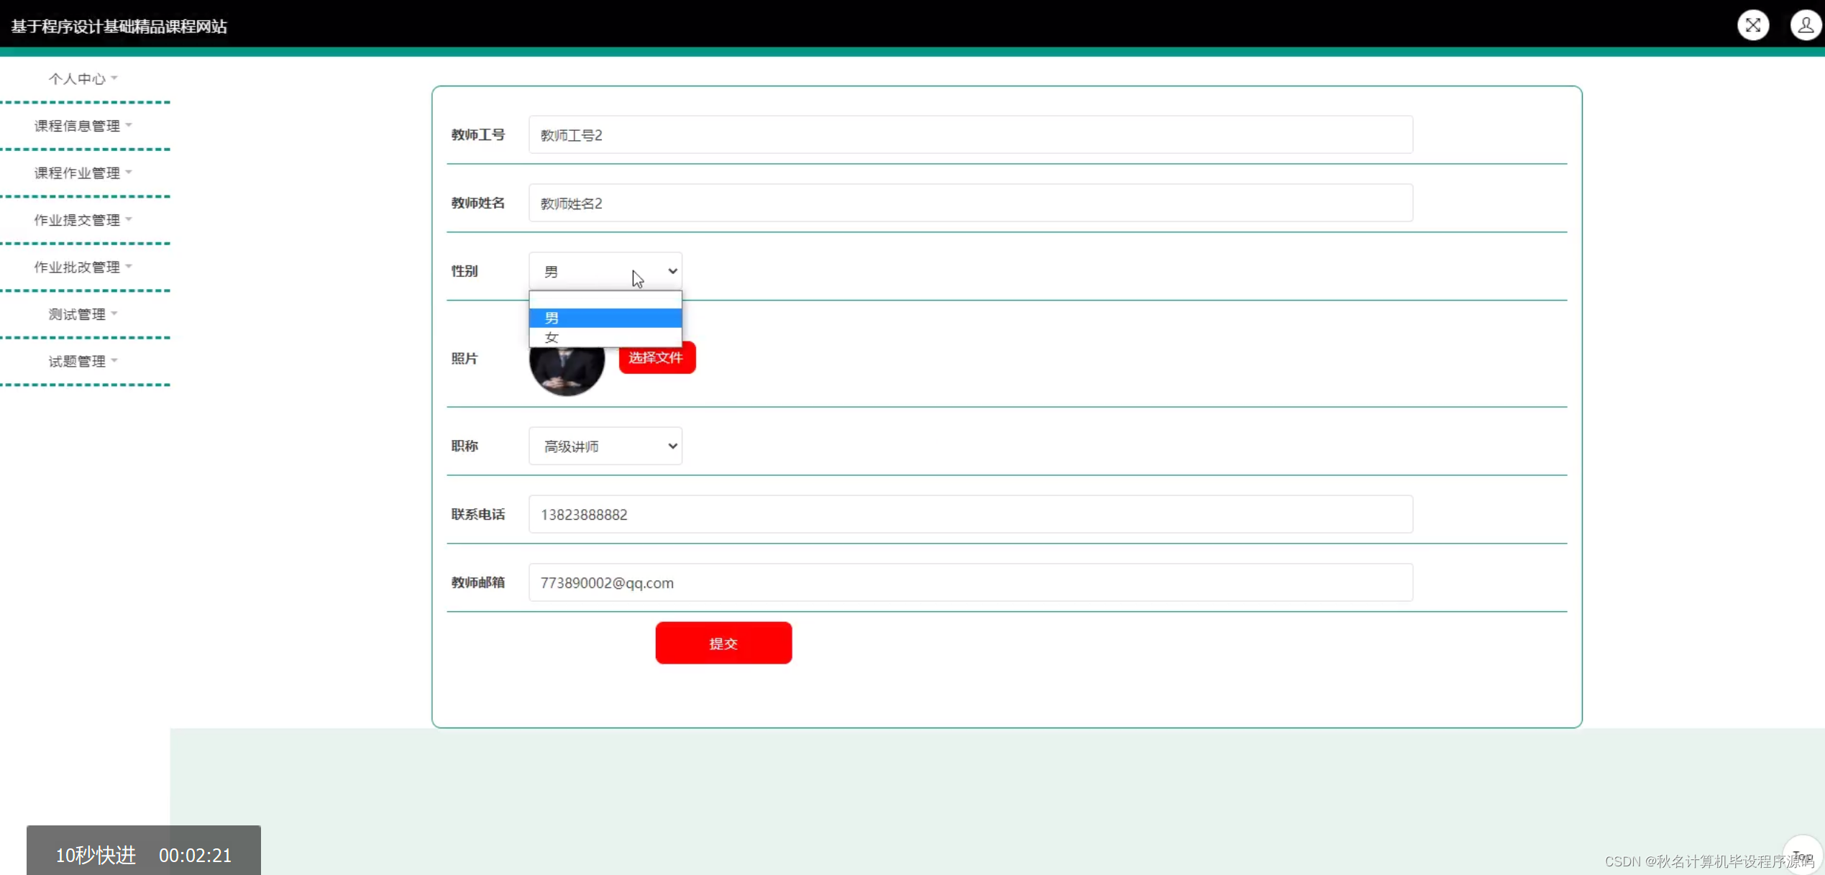Click the fullscreen expand icon
This screenshot has height=875, width=1825.
tap(1752, 25)
